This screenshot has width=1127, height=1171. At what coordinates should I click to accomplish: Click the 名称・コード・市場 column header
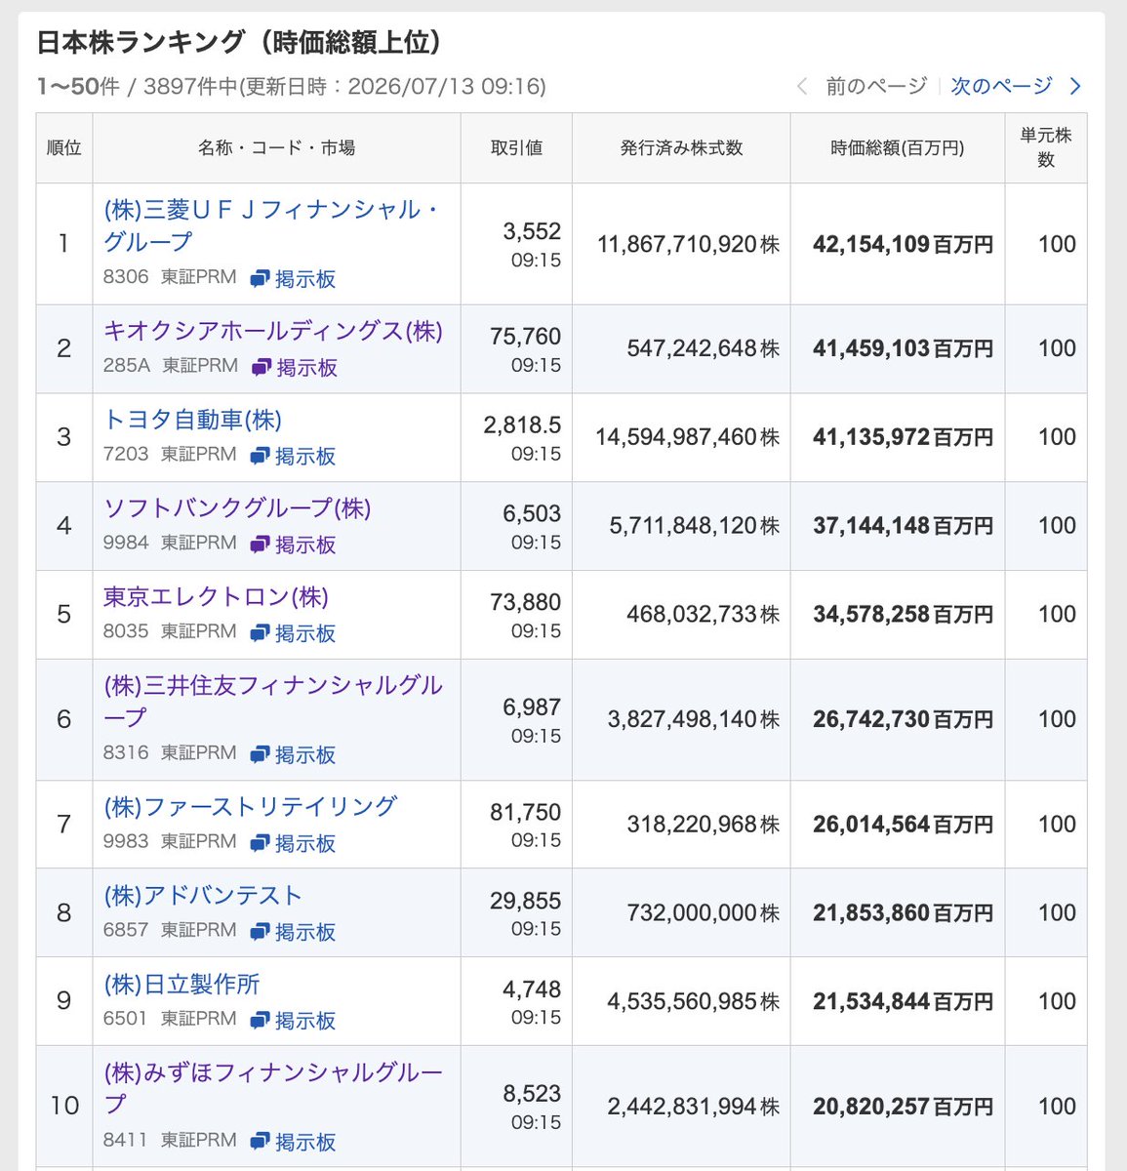point(277,148)
